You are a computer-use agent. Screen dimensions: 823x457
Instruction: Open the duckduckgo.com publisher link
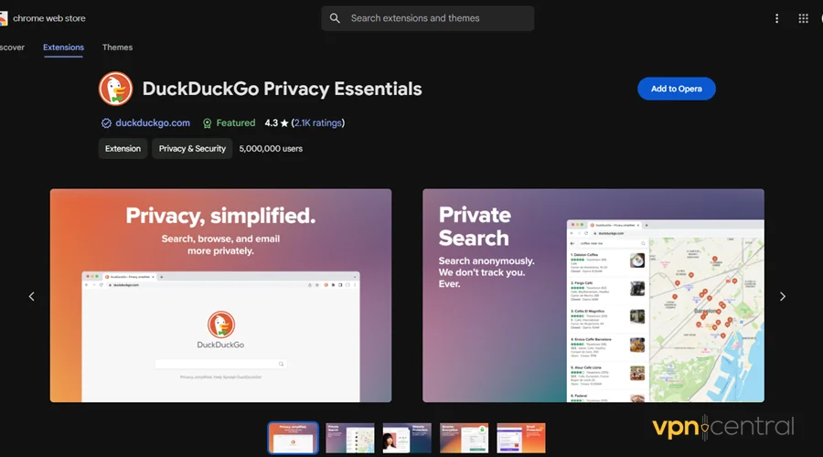pyautogui.click(x=153, y=122)
